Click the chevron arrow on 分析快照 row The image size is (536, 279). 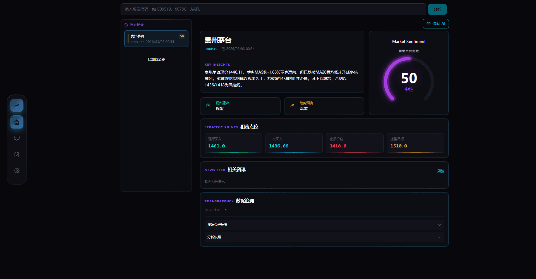[x=439, y=237]
